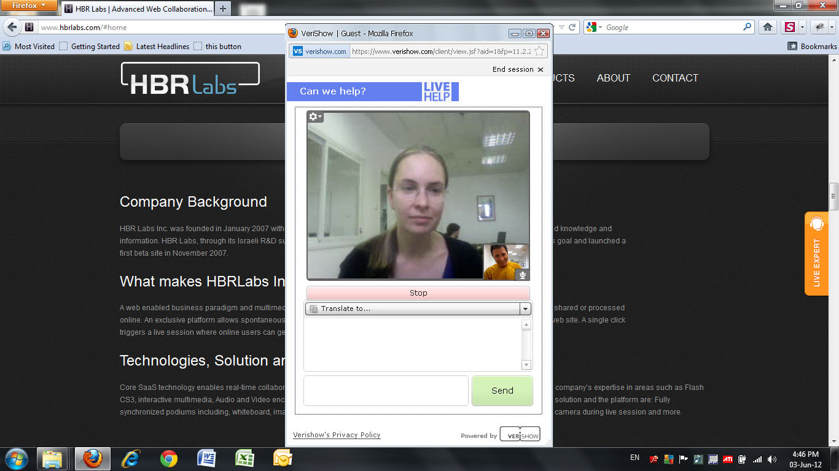The width and height of the screenshot is (839, 471).
Task: Open Verishow's Privacy Policy link
Action: [x=337, y=435]
